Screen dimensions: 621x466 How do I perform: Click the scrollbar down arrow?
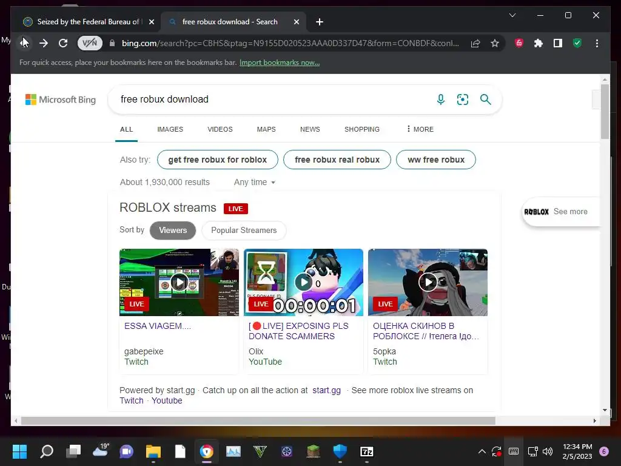coord(605,410)
